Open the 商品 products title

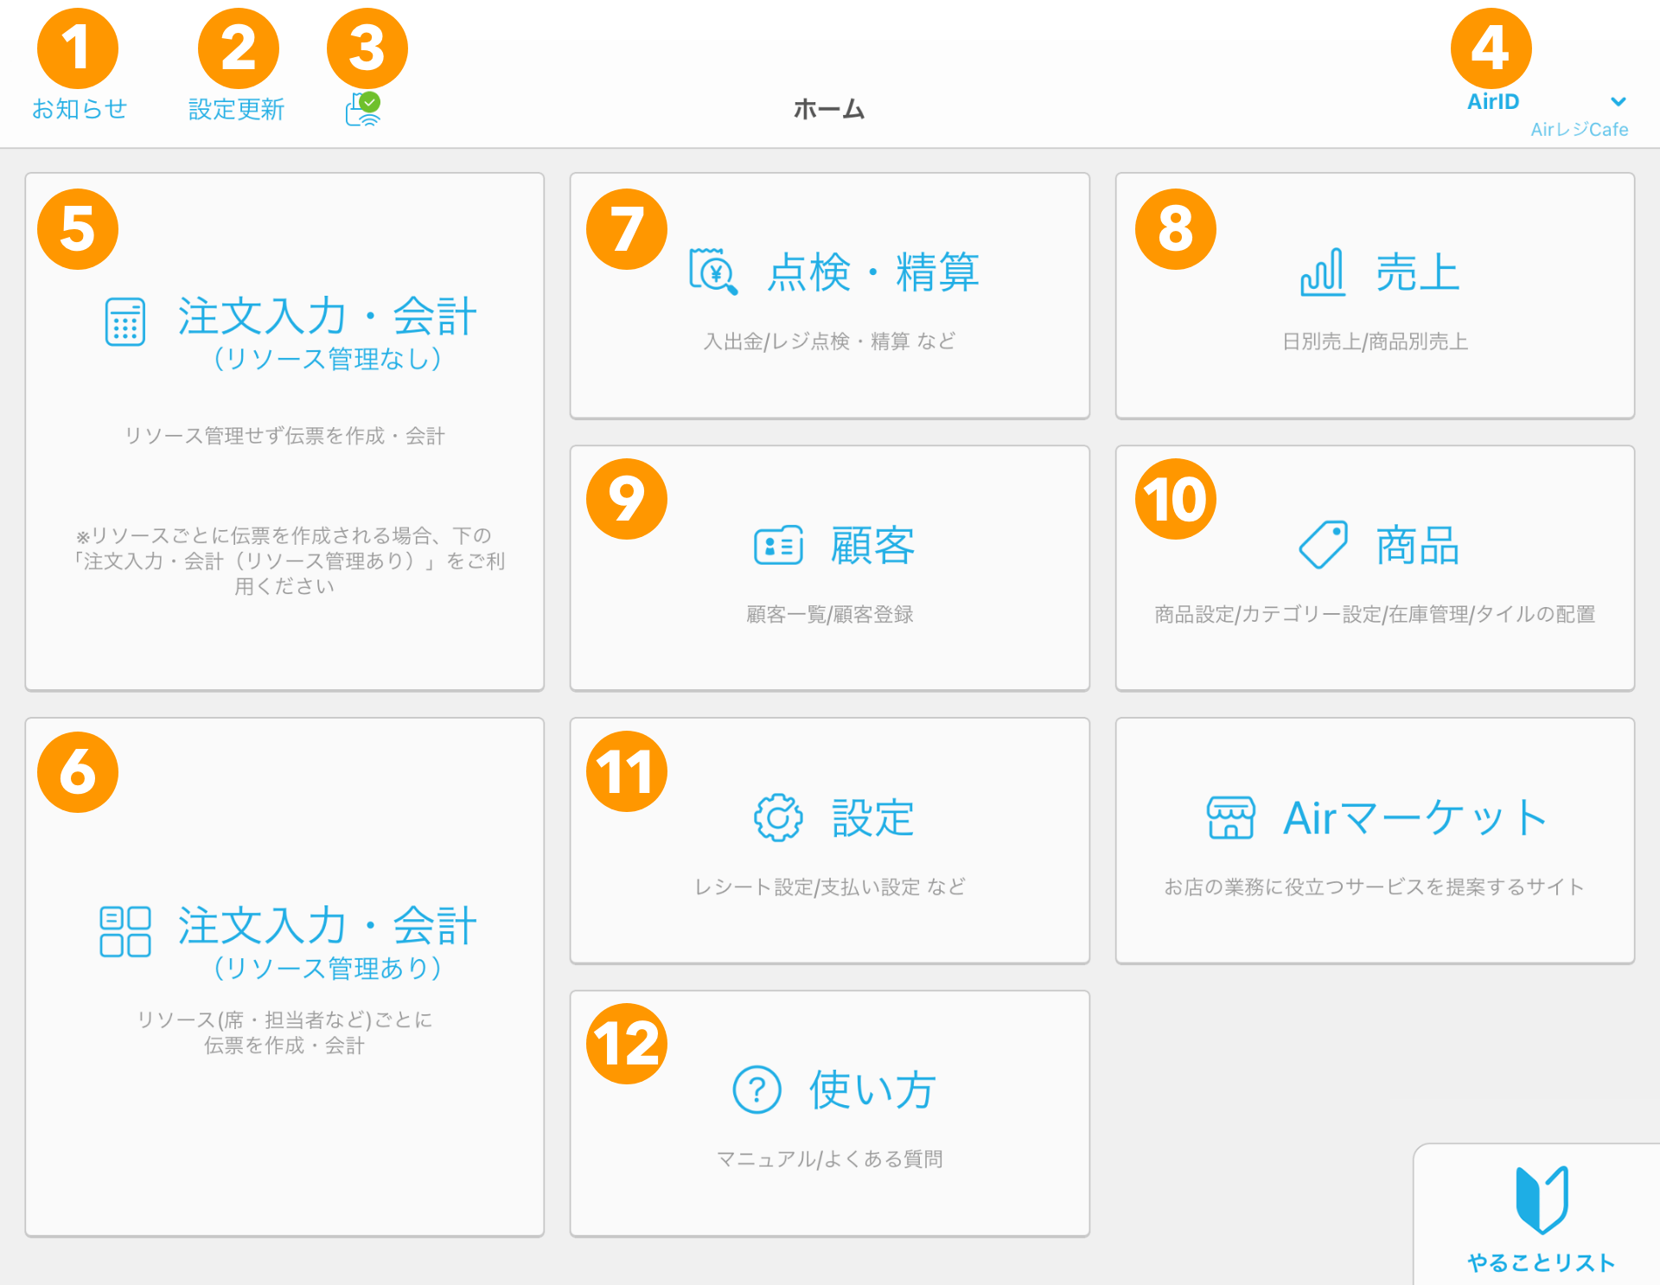(x=1418, y=545)
